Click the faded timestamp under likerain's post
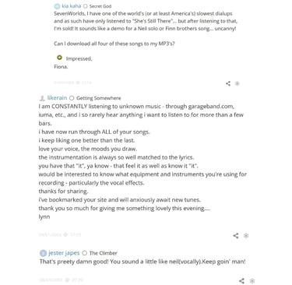This screenshot has height=285, width=292. click(60, 234)
